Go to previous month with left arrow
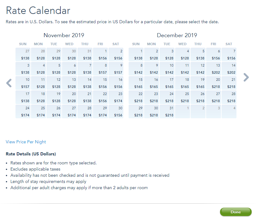 click(9, 83)
